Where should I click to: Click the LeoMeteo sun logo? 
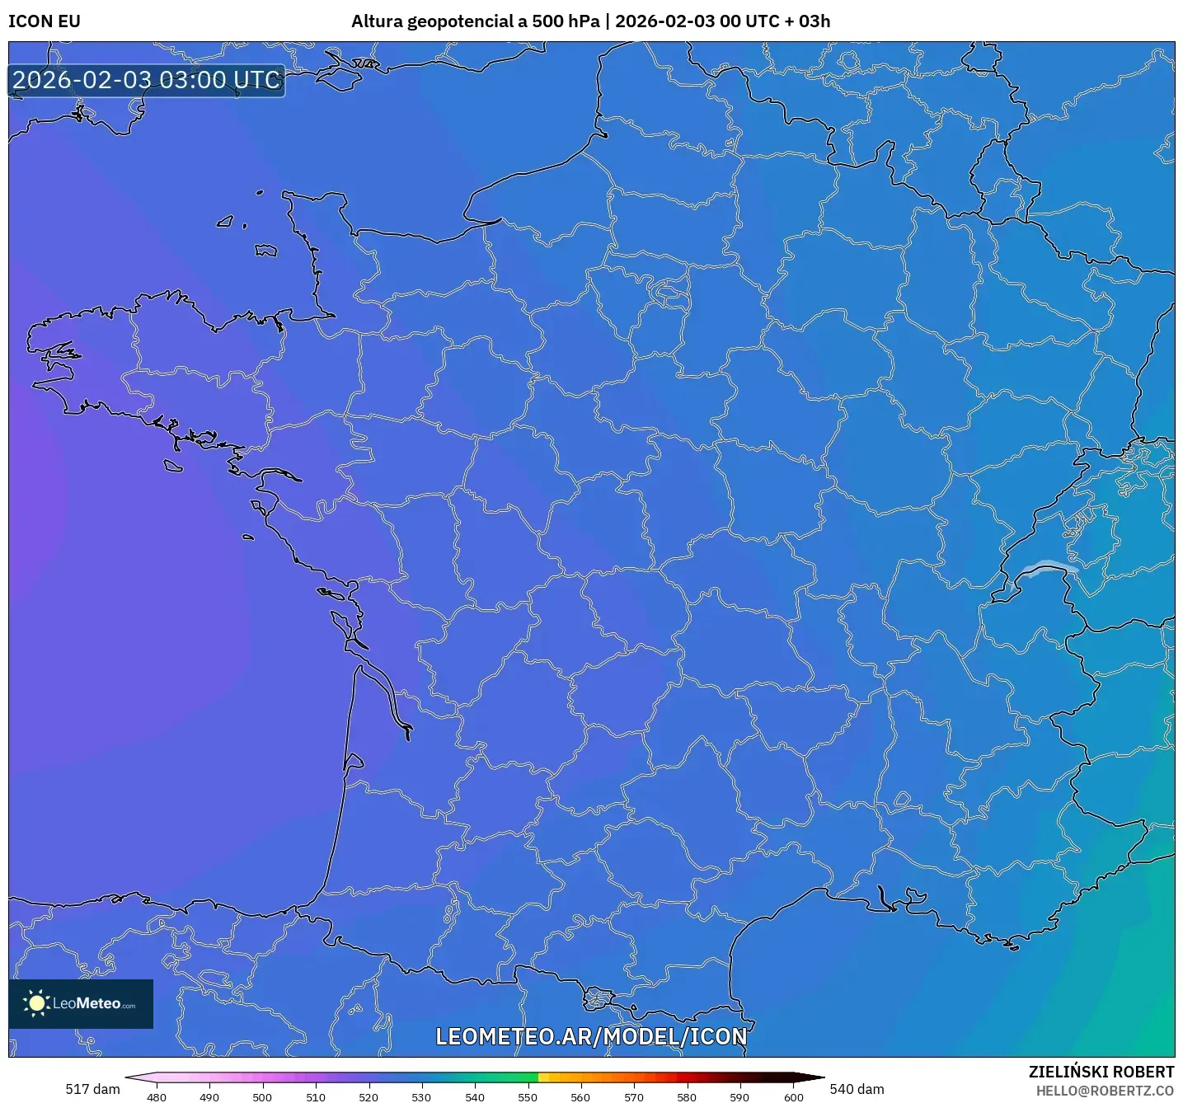tap(39, 1003)
